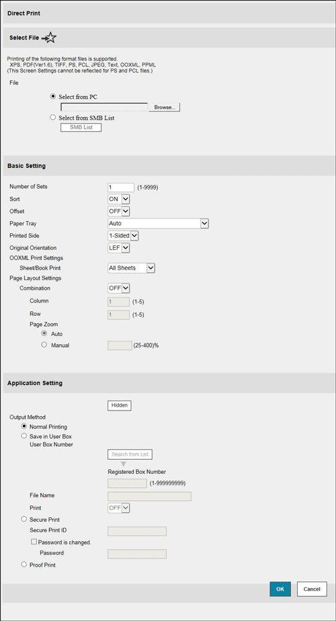Image resolution: width=336 pixels, height=621 pixels.
Task: Click the Browse... button
Action: click(x=164, y=108)
